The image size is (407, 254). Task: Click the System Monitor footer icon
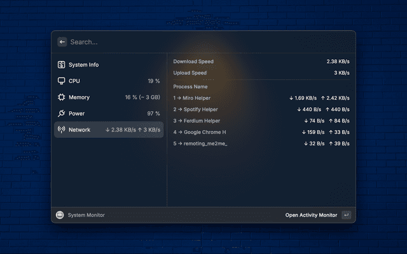coord(60,215)
